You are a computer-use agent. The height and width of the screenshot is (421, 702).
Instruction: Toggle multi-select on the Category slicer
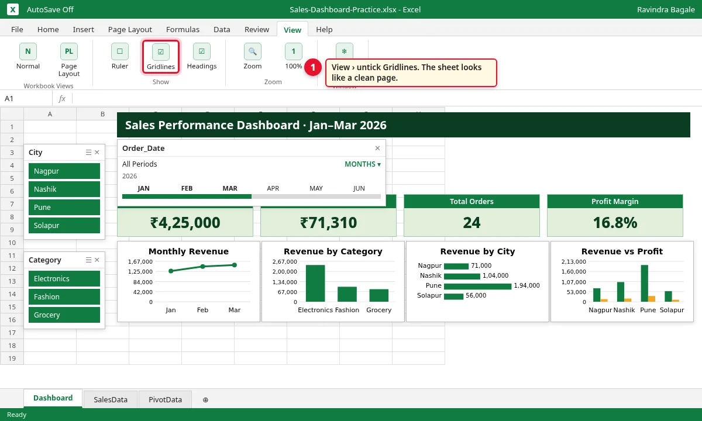pyautogui.click(x=88, y=260)
